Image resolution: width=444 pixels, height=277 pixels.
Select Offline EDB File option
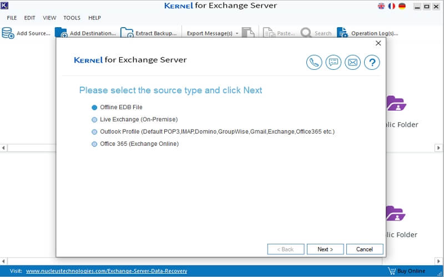coord(117,107)
